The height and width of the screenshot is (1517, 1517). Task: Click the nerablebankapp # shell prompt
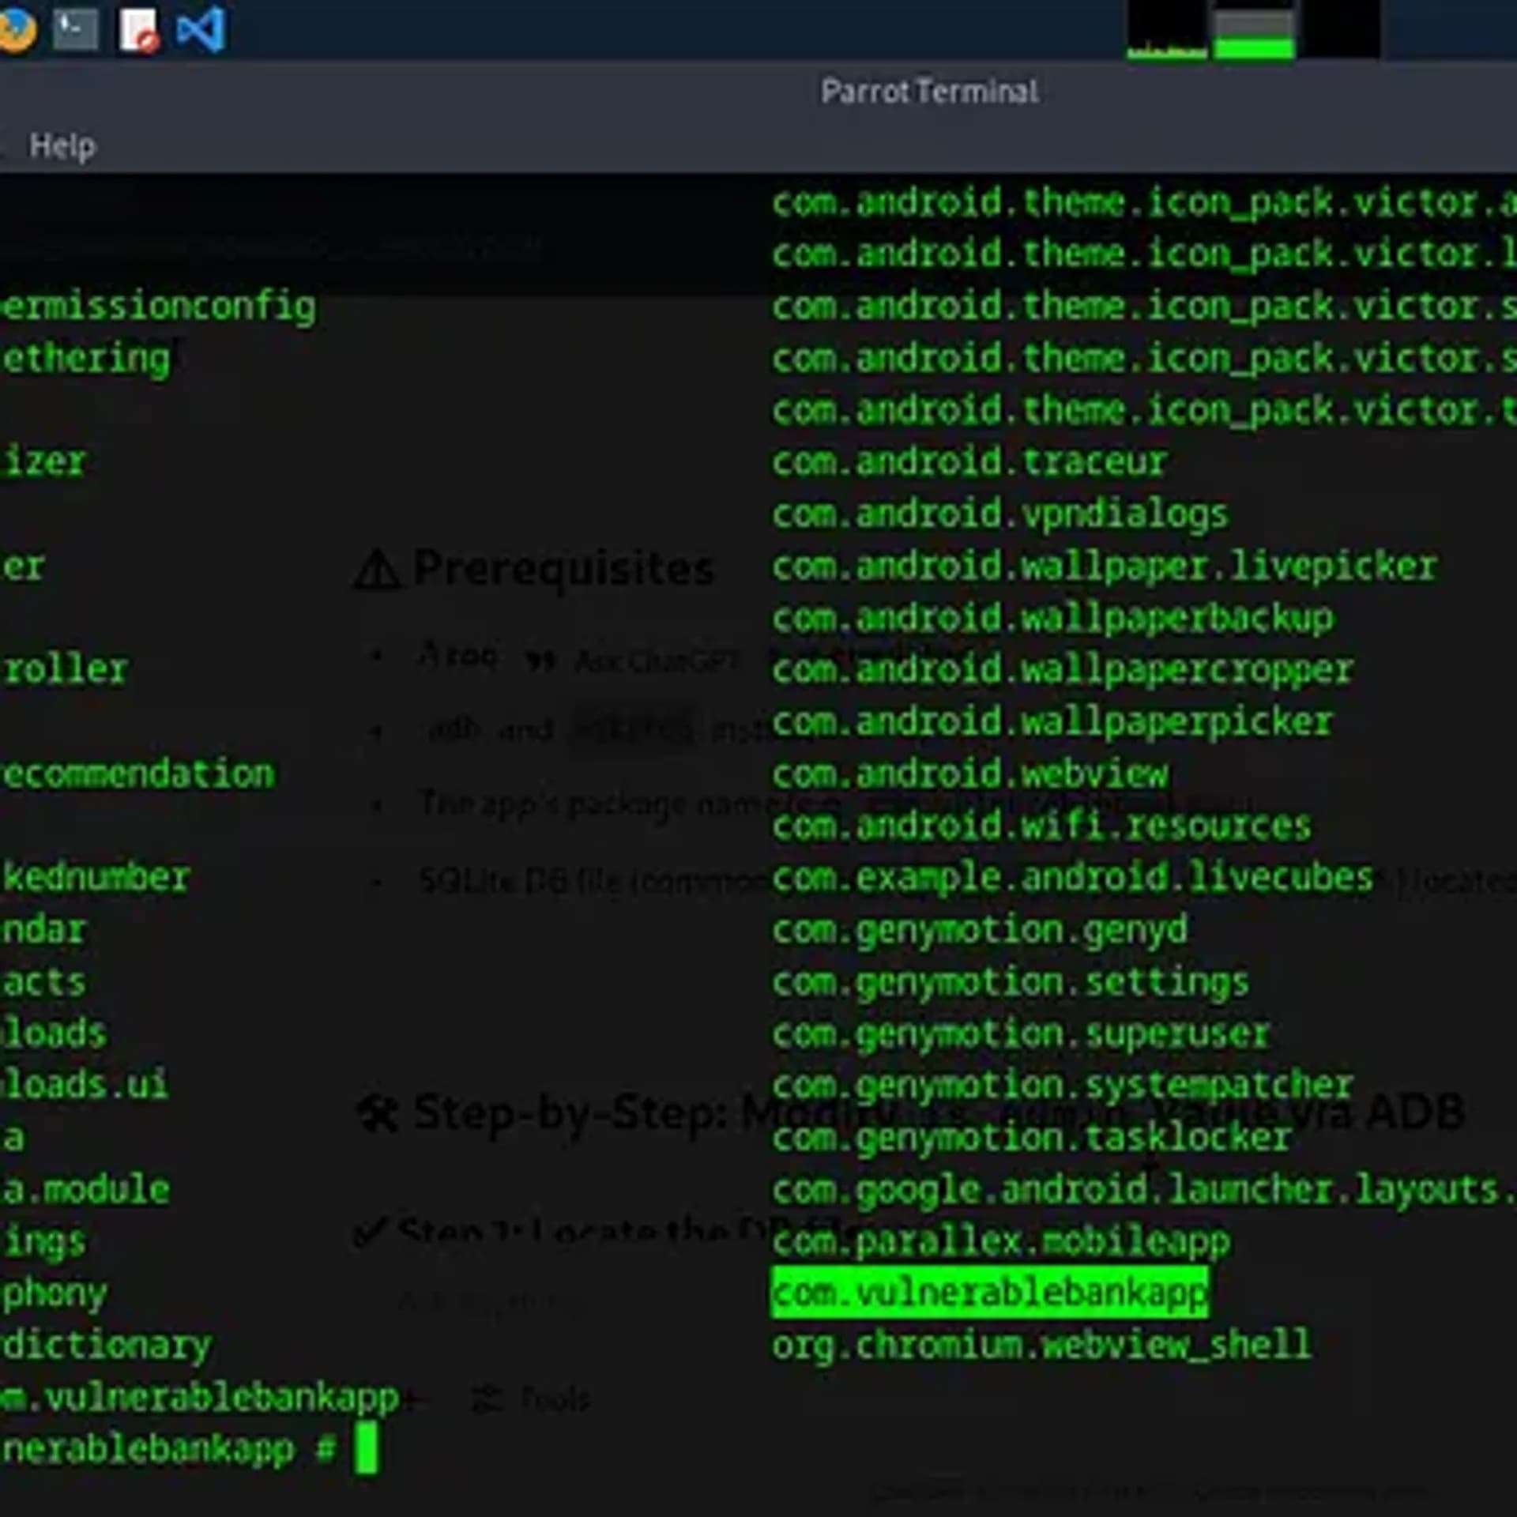[x=168, y=1449]
